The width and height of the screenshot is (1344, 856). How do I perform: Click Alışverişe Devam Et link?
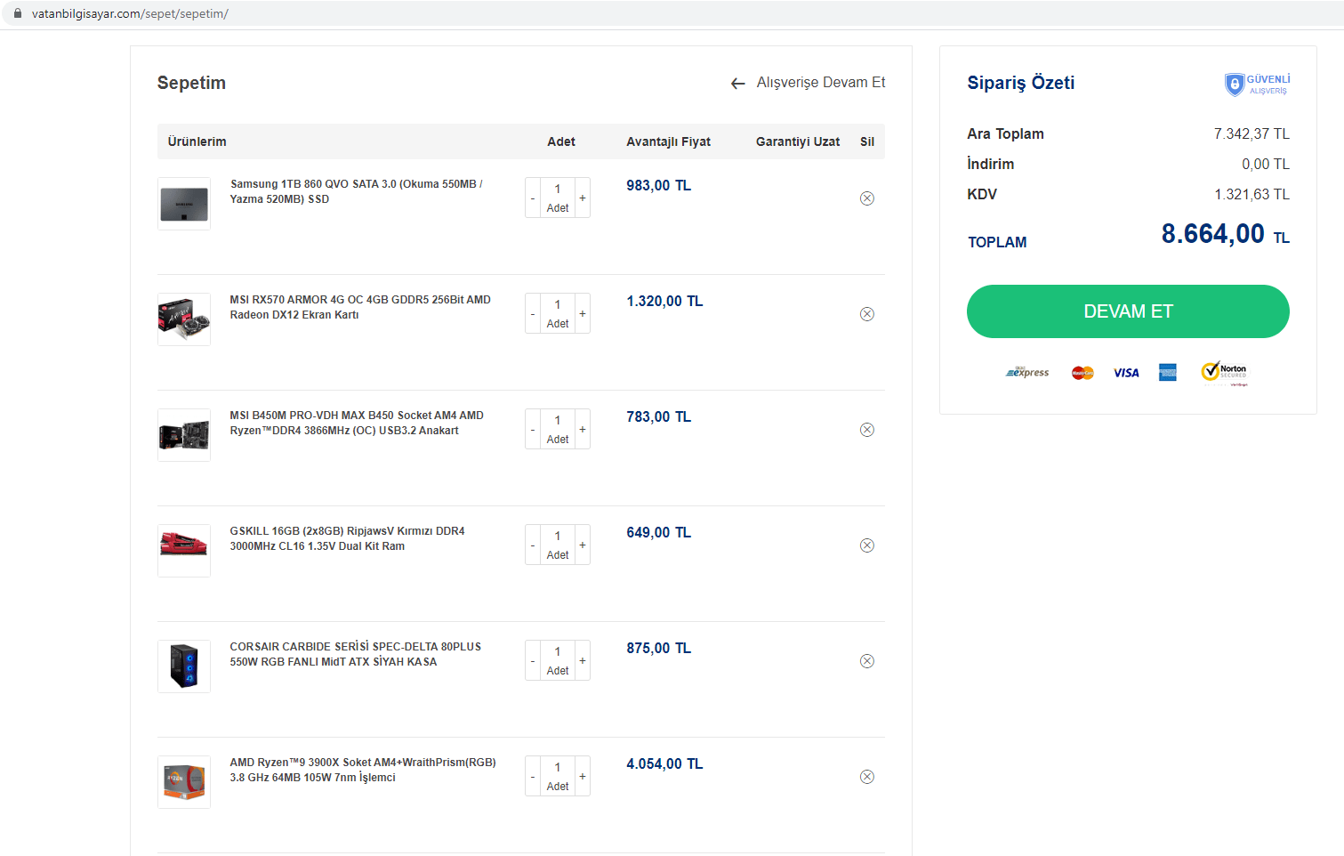click(820, 83)
